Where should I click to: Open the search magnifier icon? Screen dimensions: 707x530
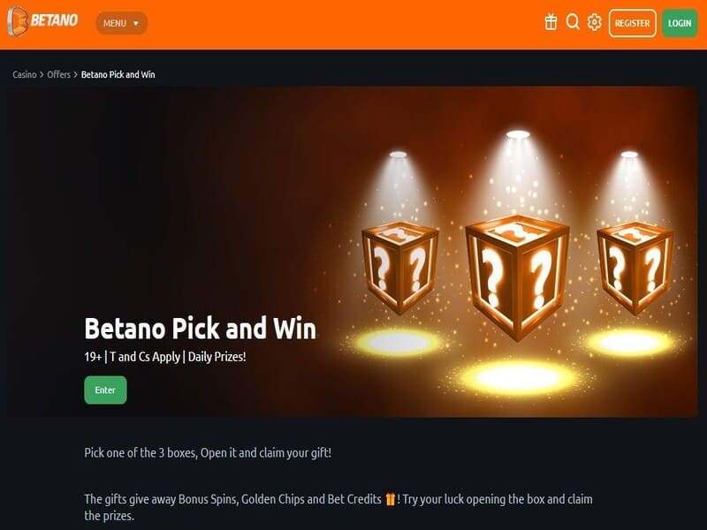[x=573, y=21]
